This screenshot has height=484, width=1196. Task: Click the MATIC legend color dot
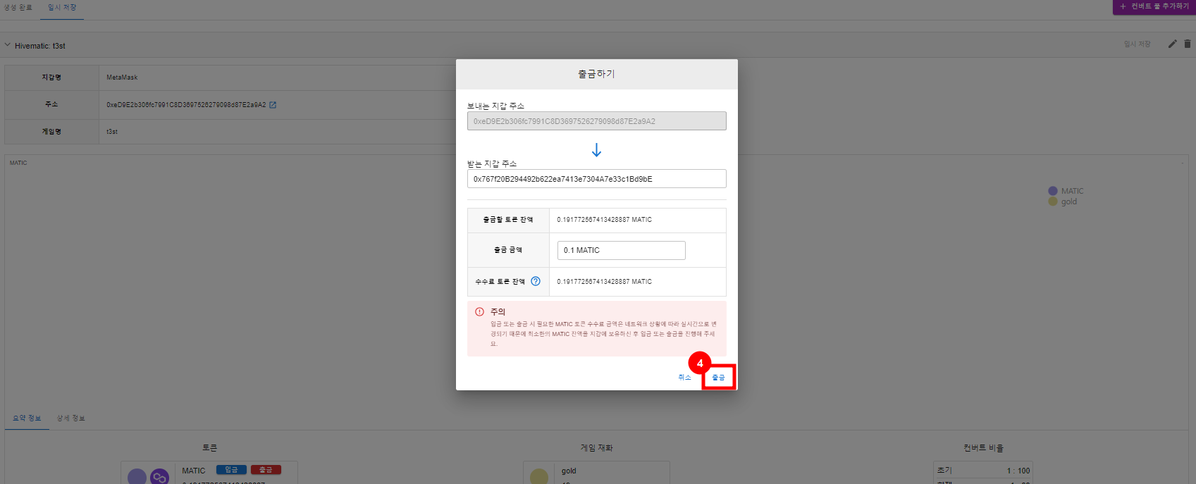click(x=1053, y=191)
